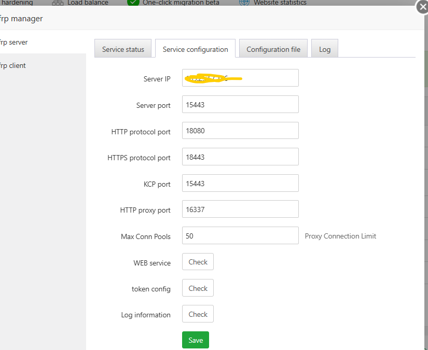
Task: Click the Max Conn Pools label
Action: [x=146, y=236]
